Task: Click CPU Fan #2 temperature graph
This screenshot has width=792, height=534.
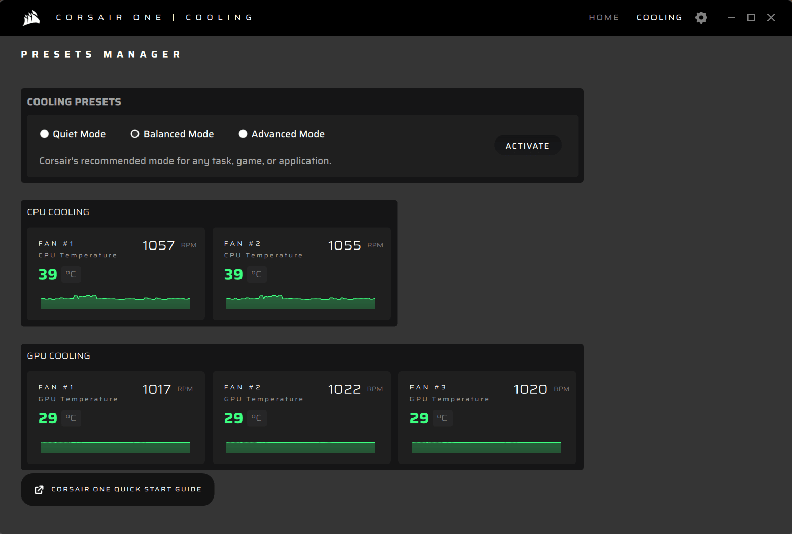Action: [301, 301]
